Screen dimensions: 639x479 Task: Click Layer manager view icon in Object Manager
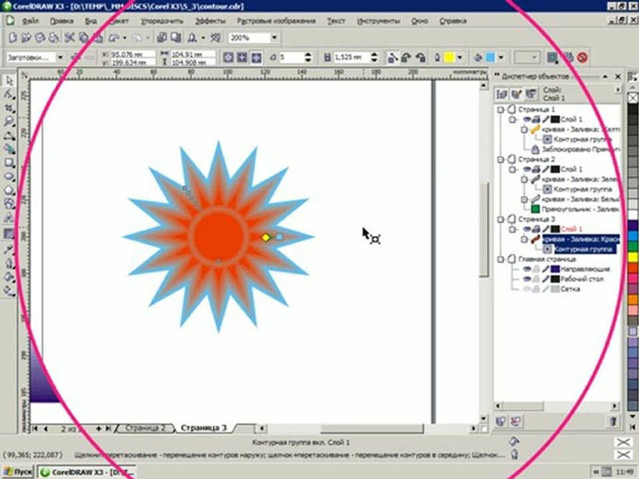[x=531, y=94]
